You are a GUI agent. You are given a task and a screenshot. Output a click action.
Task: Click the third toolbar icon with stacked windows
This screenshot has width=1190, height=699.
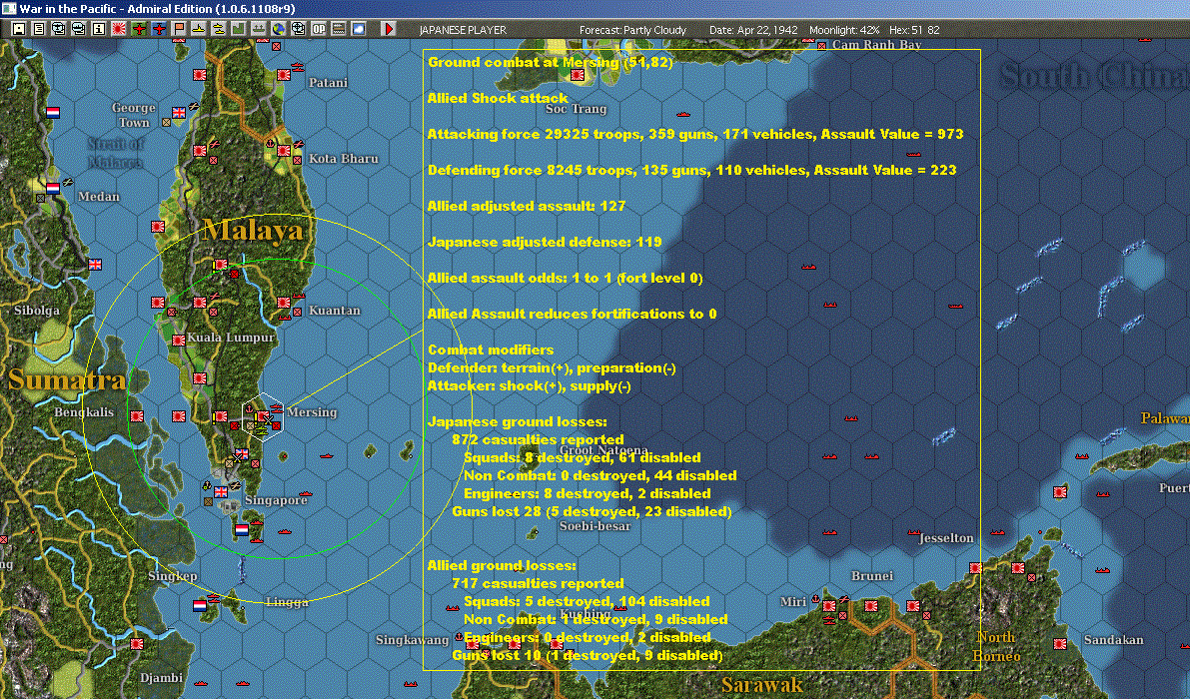(x=58, y=29)
